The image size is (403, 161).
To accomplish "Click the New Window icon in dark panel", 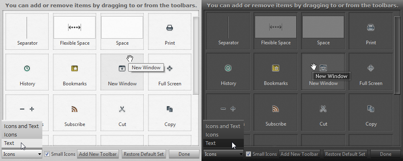I will click(323, 68).
